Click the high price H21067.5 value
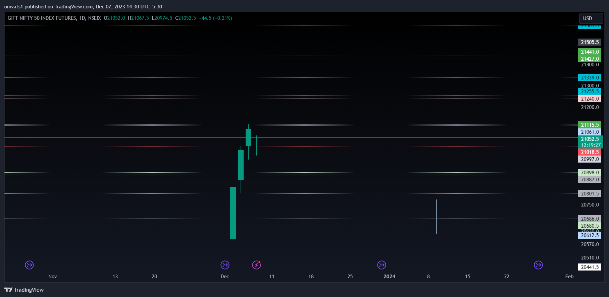 [138, 18]
